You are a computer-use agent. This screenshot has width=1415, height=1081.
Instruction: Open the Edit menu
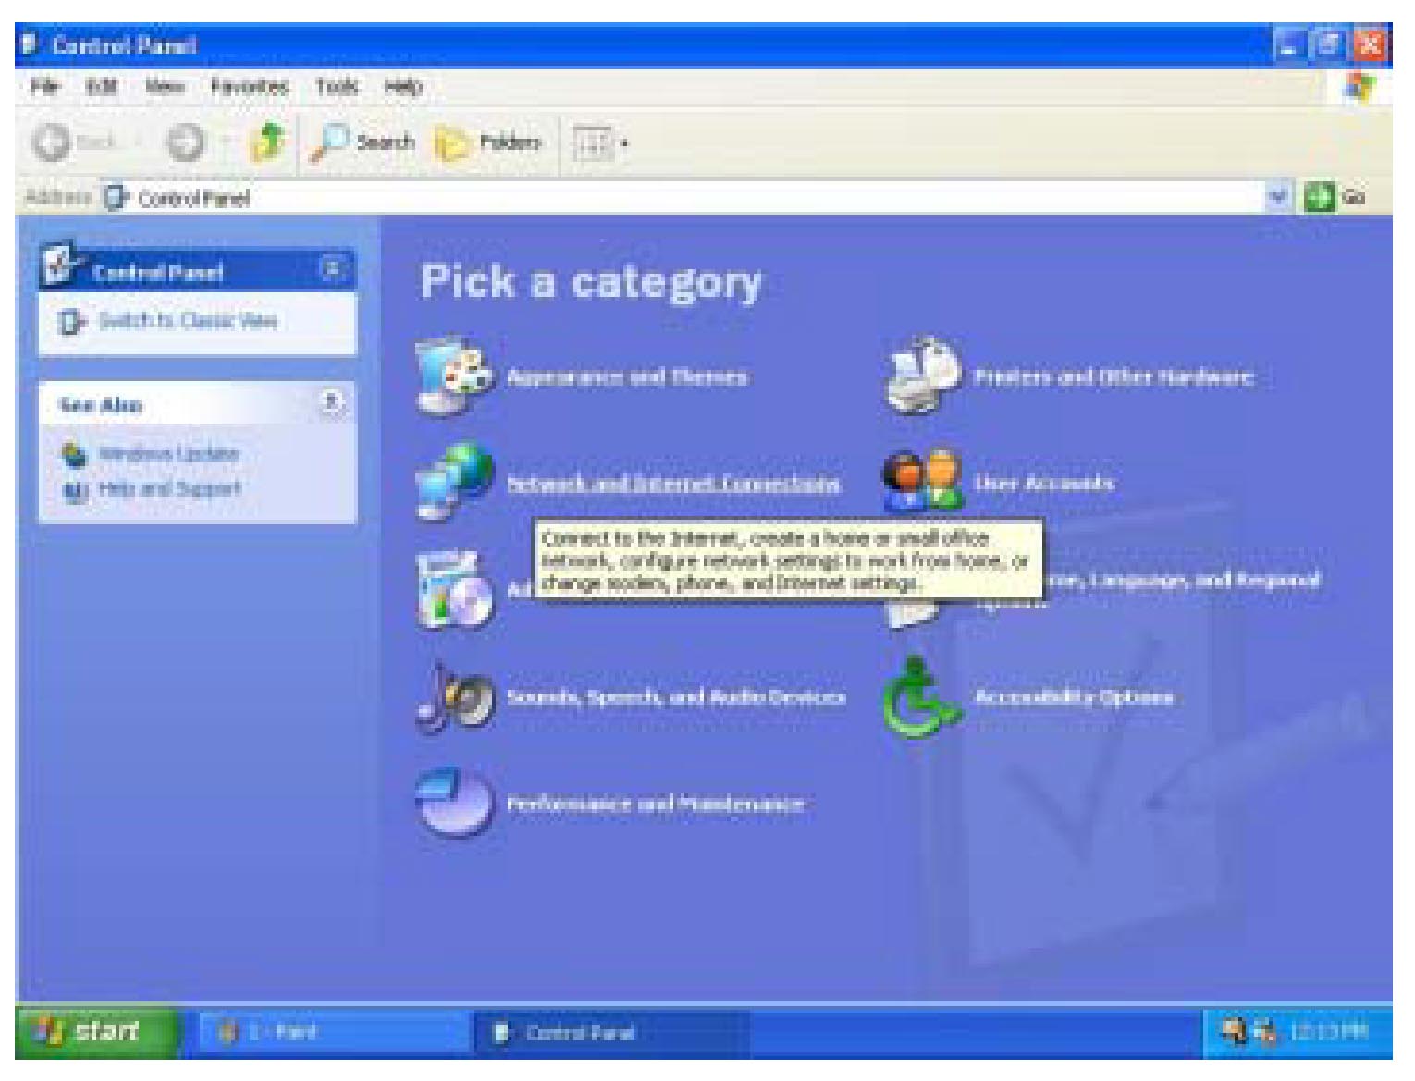101,87
